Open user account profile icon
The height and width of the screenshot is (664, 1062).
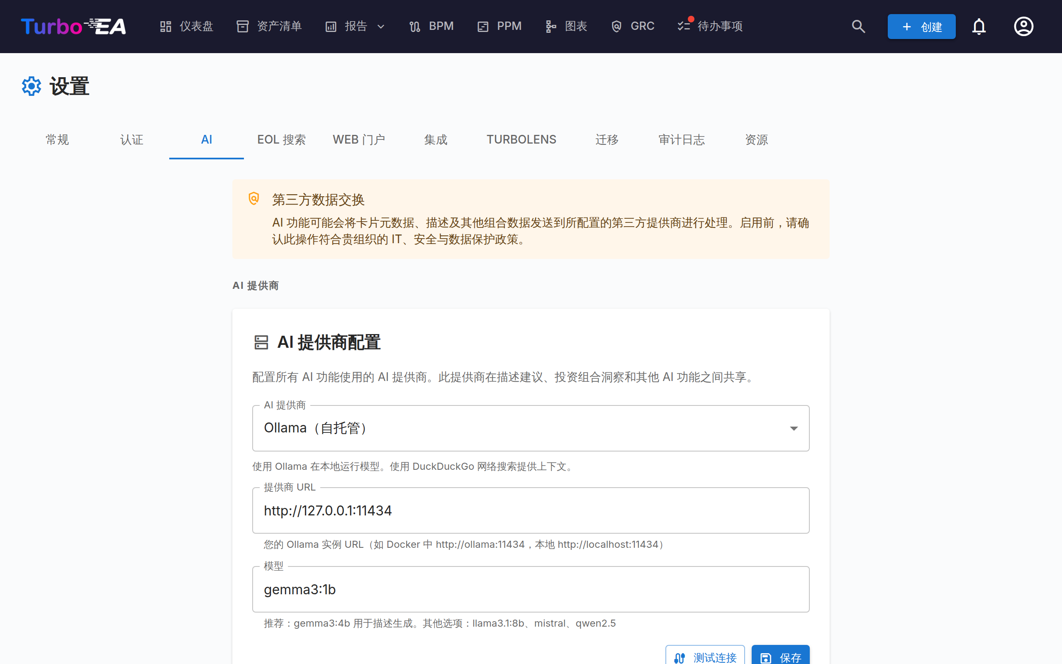click(x=1023, y=26)
